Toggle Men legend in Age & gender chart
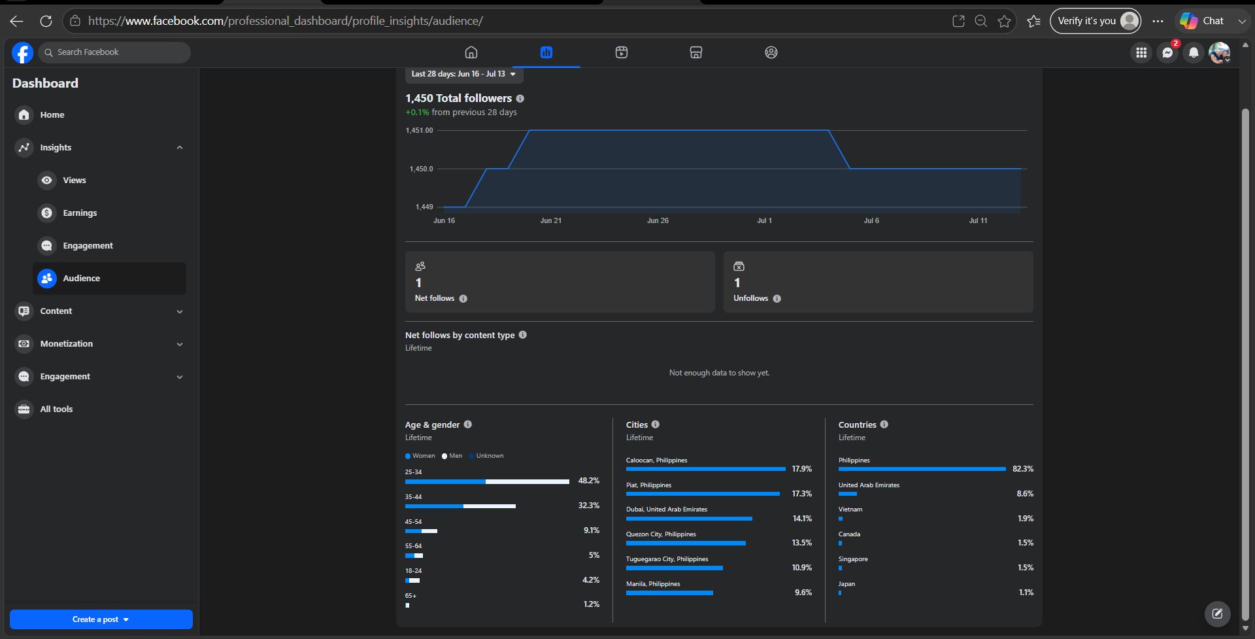 coord(452,456)
